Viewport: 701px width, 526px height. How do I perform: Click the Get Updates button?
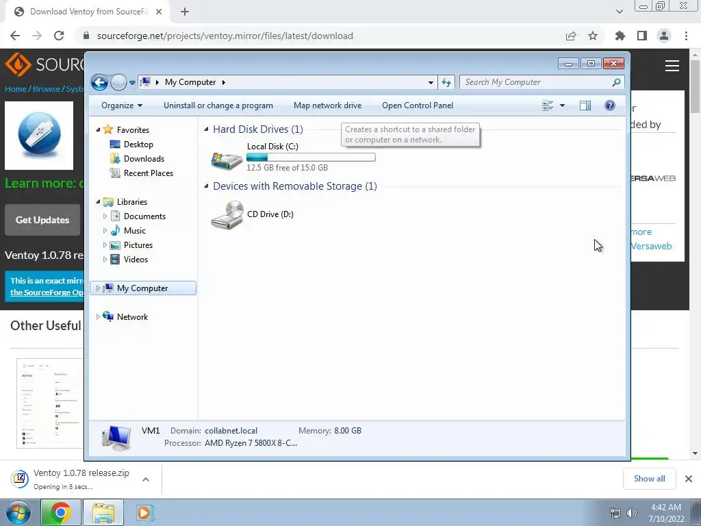42,220
